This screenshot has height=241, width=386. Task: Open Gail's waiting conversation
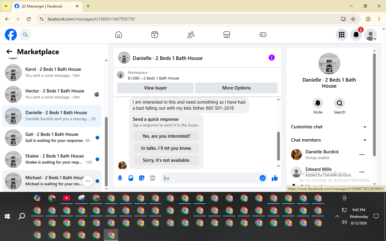[x=52, y=138]
